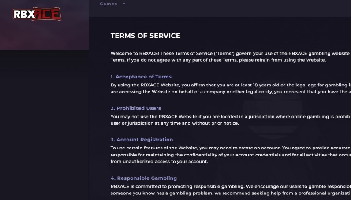Click the paragraph about being 18 years old
Viewport: 351px width, 200px height.
(x=231, y=89)
